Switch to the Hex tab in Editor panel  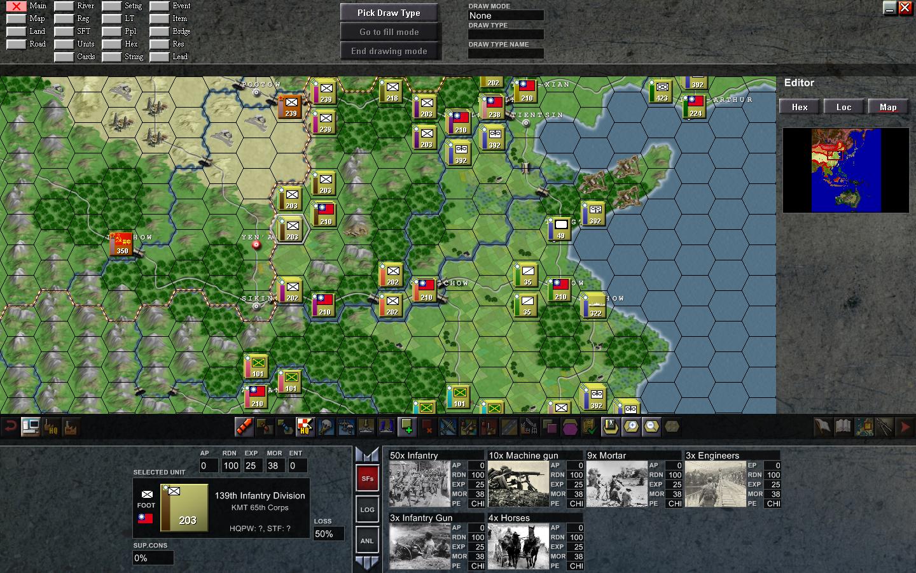799,106
